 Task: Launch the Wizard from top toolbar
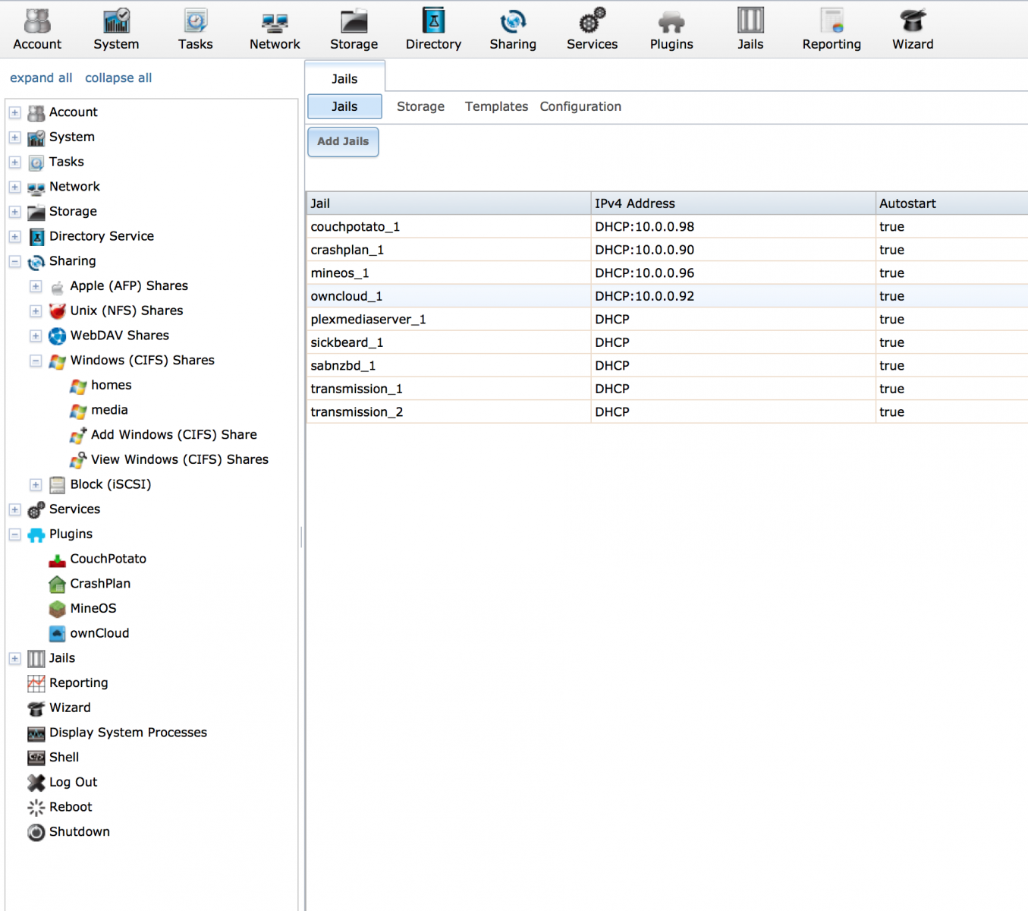913,29
